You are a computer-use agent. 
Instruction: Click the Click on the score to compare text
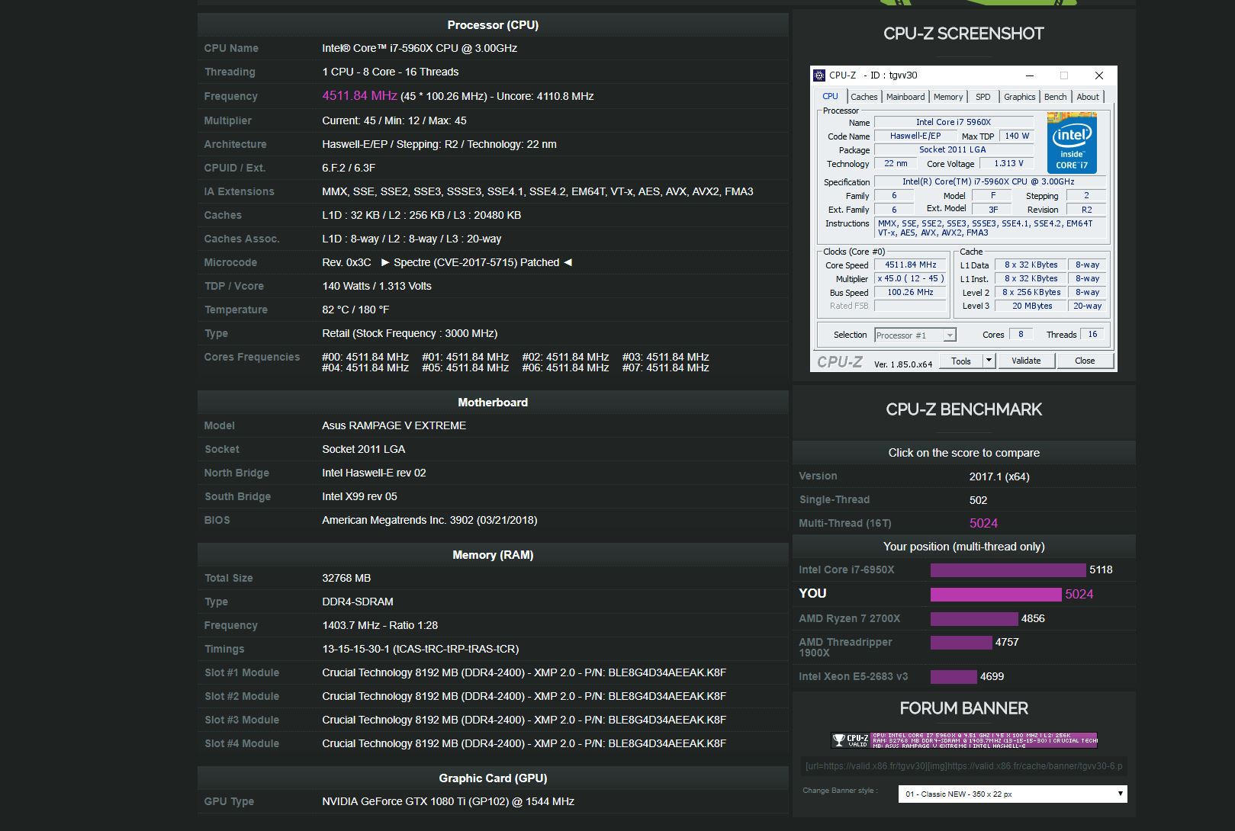(x=963, y=453)
